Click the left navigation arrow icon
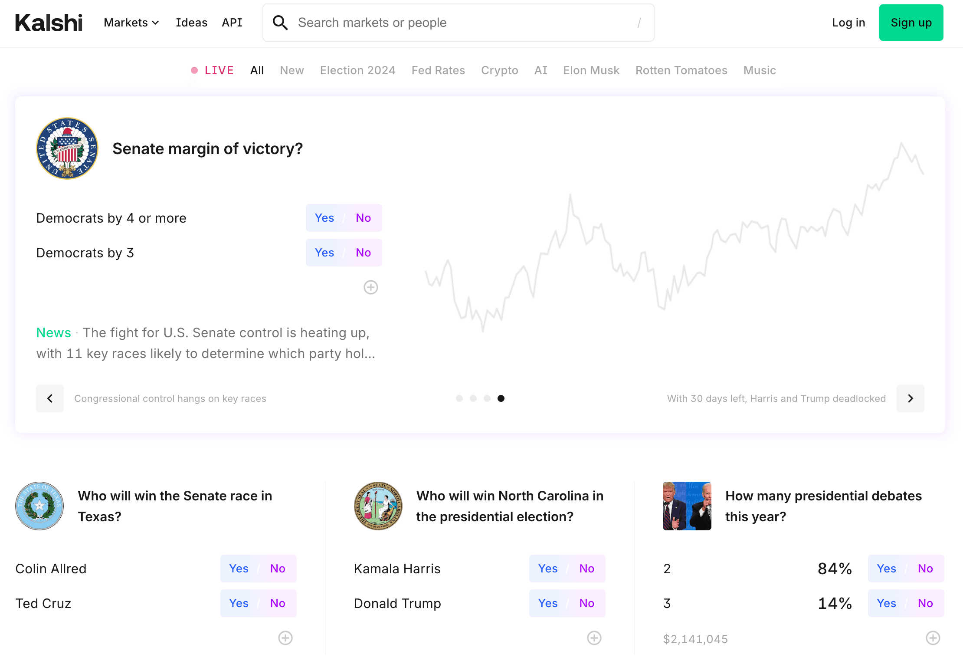The image size is (963, 664). click(x=50, y=398)
